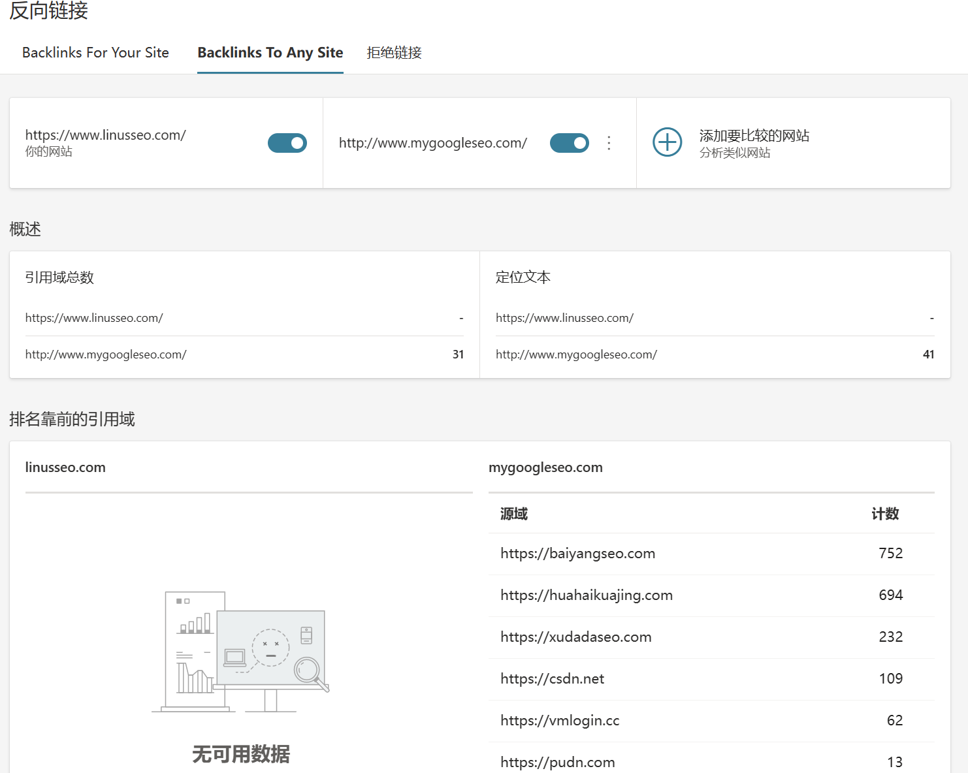Switch to Backlinks For Your Site tab

pyautogui.click(x=95, y=53)
